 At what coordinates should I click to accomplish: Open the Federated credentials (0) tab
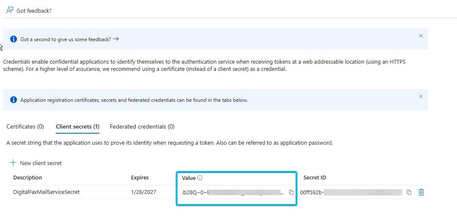pos(142,126)
